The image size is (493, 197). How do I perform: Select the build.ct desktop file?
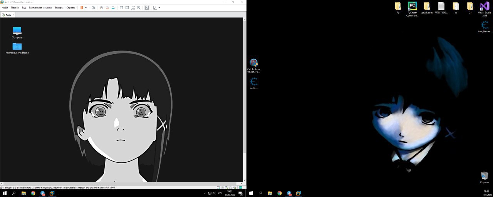pyautogui.click(x=253, y=83)
